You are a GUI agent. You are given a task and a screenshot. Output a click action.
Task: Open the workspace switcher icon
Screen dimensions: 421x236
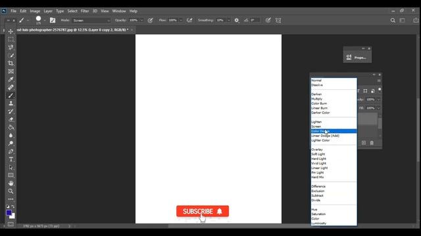403,20
